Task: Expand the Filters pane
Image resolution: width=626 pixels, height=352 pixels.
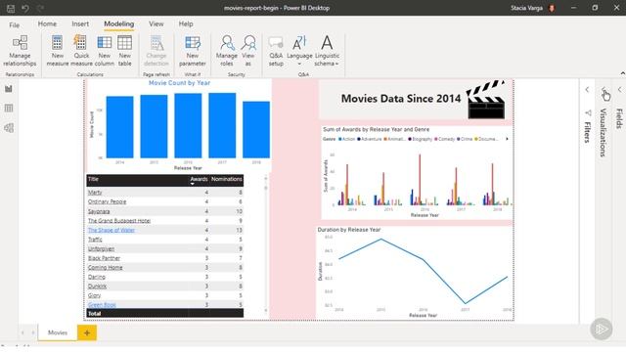Action: click(587, 89)
